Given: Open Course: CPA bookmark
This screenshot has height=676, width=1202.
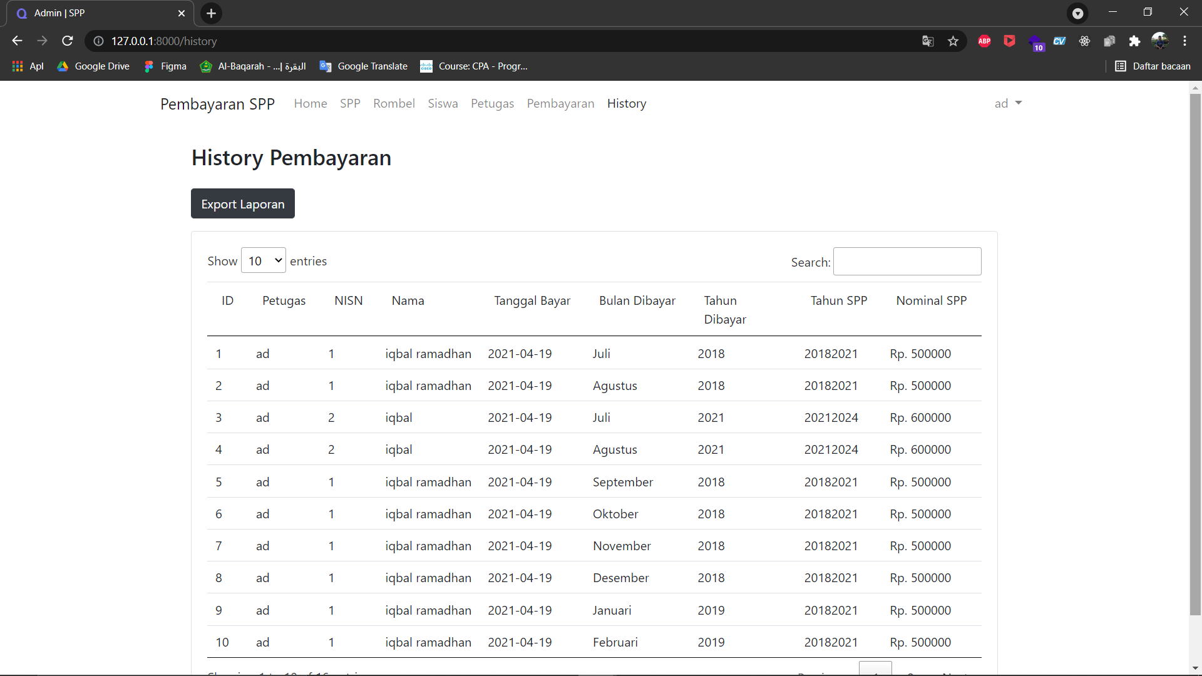Looking at the screenshot, I should point(474,66).
